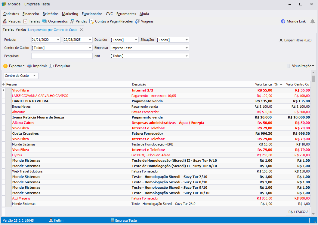
Task: Close the Lançamentos por Centro de Custo tab
Action: 81,30
